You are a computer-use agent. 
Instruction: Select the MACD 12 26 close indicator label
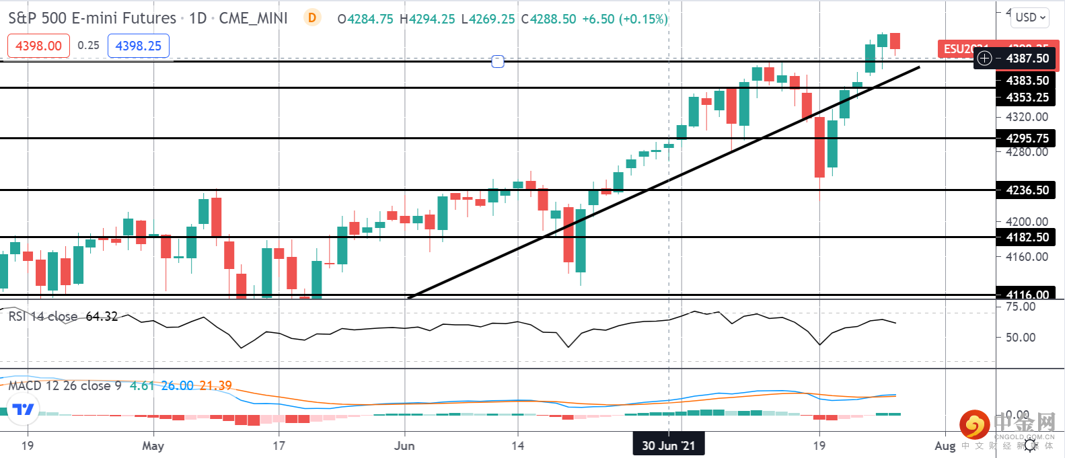pyautogui.click(x=65, y=385)
